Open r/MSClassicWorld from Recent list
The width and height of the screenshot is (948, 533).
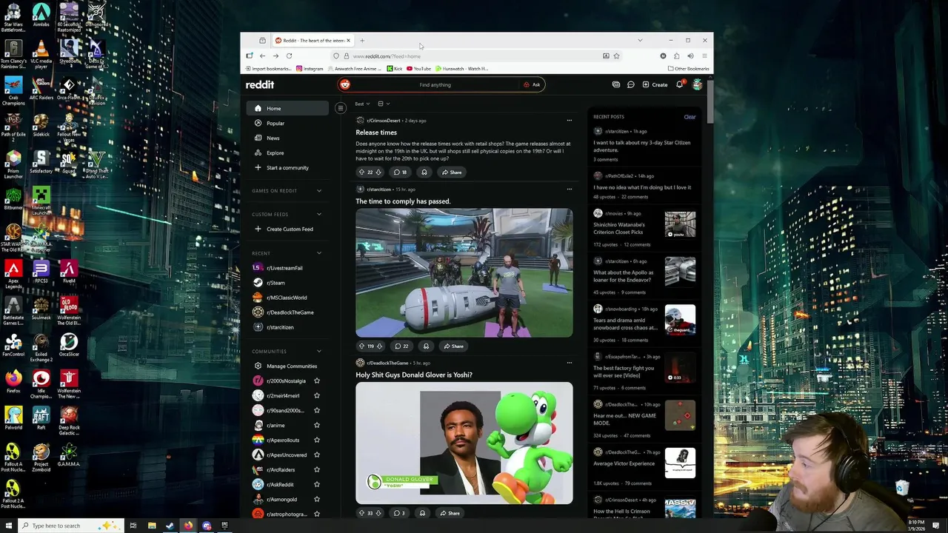287,298
